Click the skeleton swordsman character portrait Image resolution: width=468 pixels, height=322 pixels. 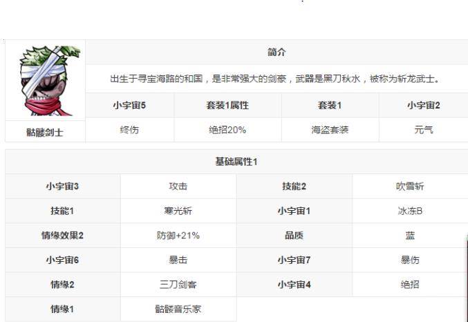[x=46, y=79]
